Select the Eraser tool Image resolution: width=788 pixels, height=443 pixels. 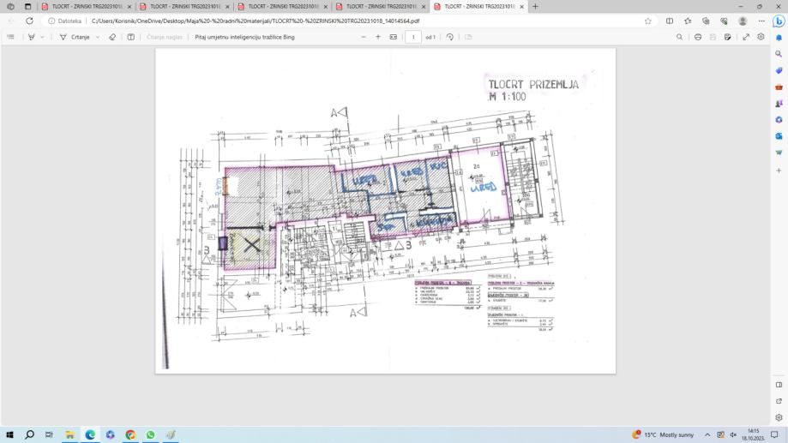tap(112, 37)
